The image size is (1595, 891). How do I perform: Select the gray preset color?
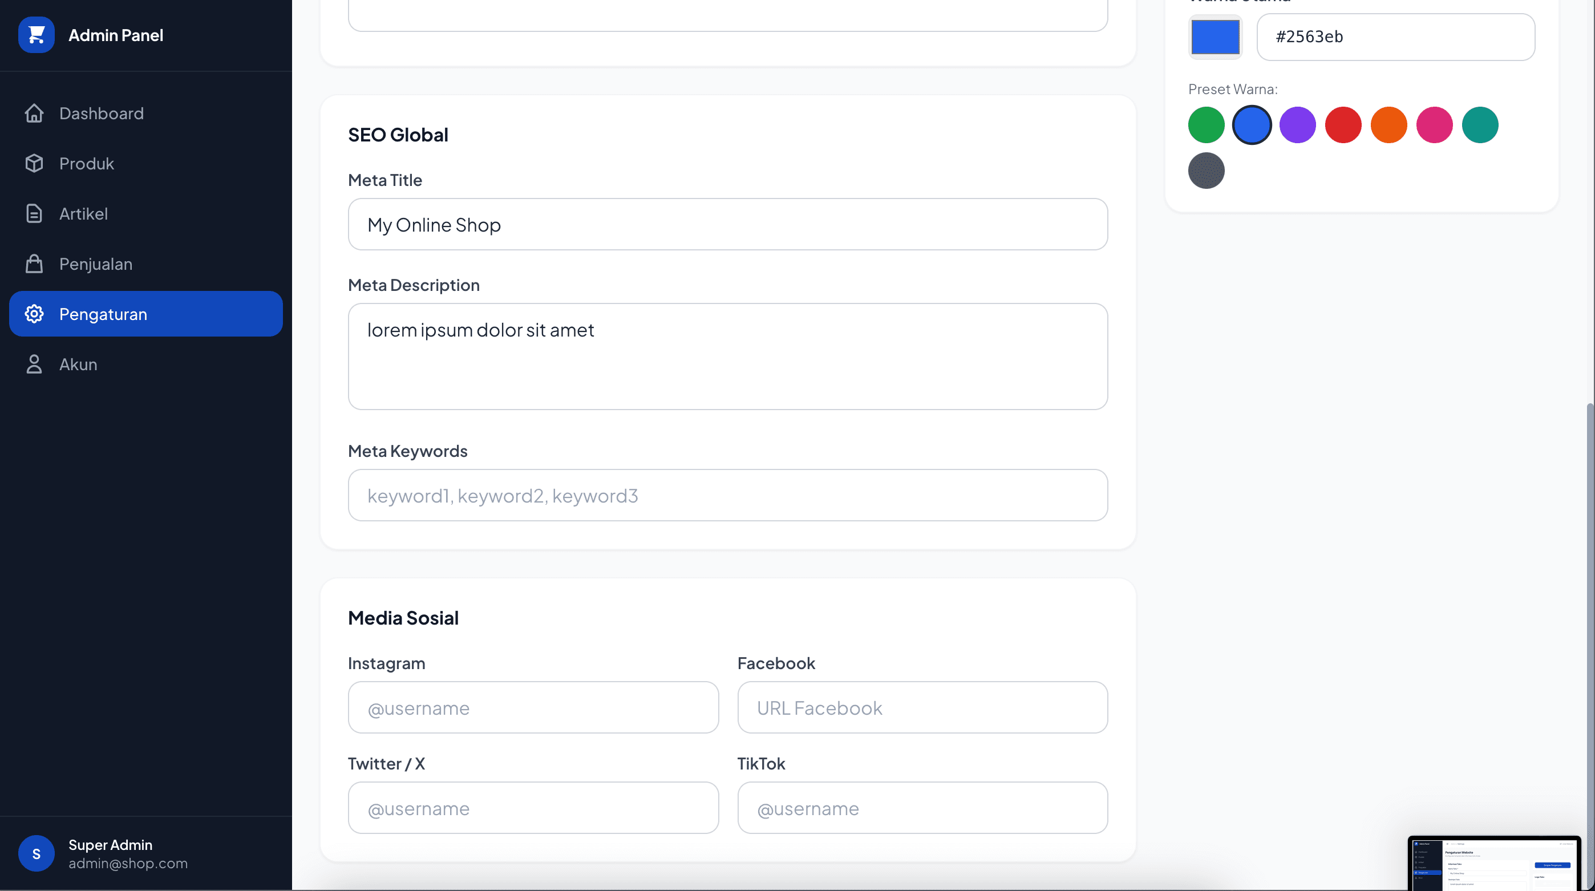[x=1205, y=171]
